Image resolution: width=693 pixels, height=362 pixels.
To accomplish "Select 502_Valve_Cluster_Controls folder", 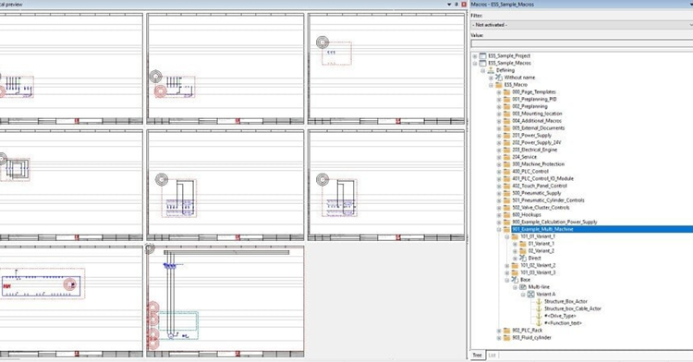I will pyautogui.click(x=541, y=208).
